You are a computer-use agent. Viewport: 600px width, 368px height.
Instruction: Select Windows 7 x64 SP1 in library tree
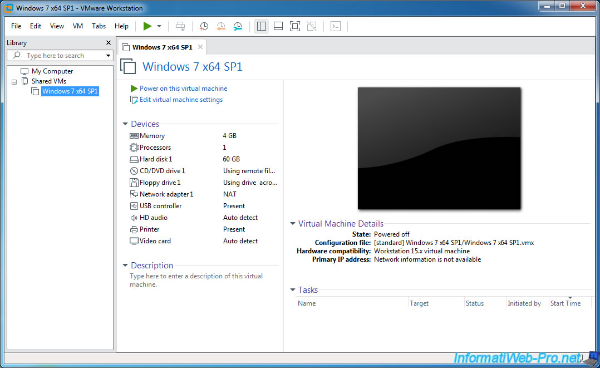coord(70,91)
